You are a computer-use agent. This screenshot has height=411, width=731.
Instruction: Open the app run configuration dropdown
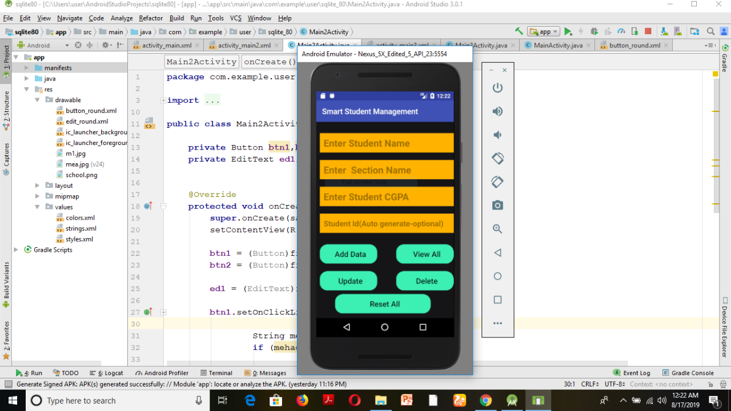[544, 32]
